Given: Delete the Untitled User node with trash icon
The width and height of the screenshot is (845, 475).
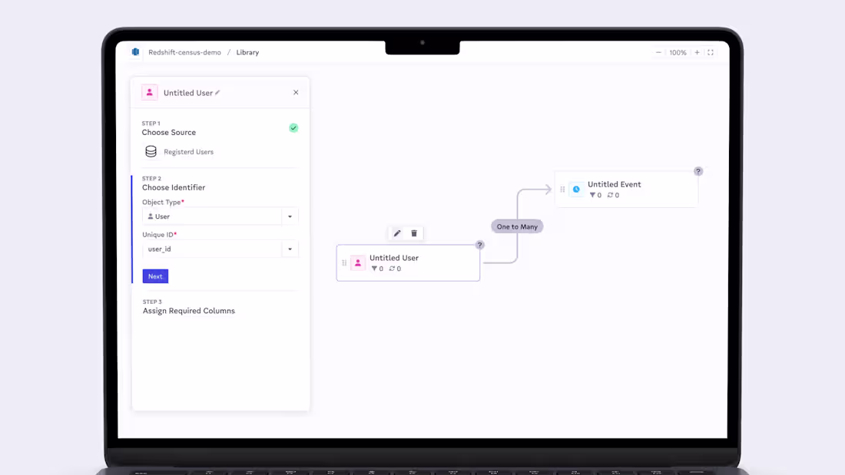Looking at the screenshot, I should [414, 233].
